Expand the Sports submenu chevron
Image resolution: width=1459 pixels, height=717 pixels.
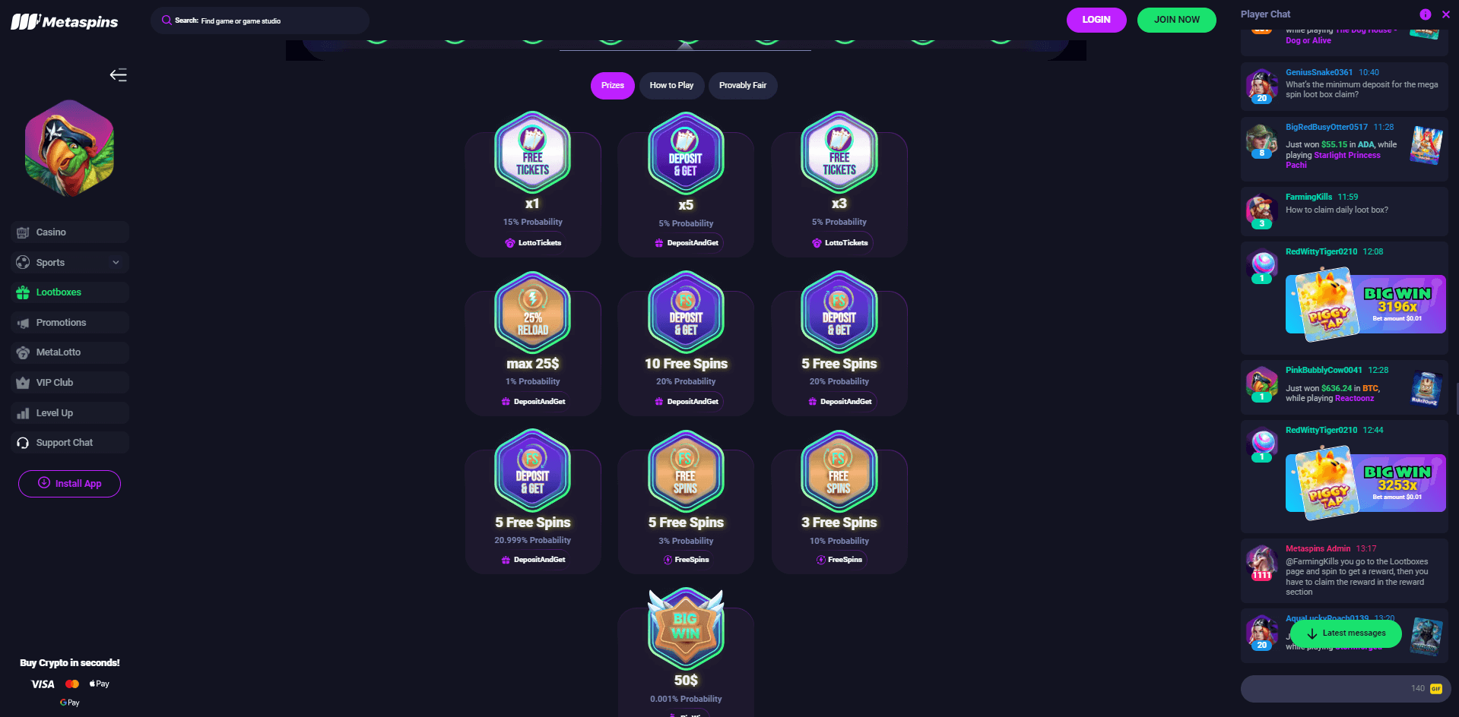tap(116, 263)
